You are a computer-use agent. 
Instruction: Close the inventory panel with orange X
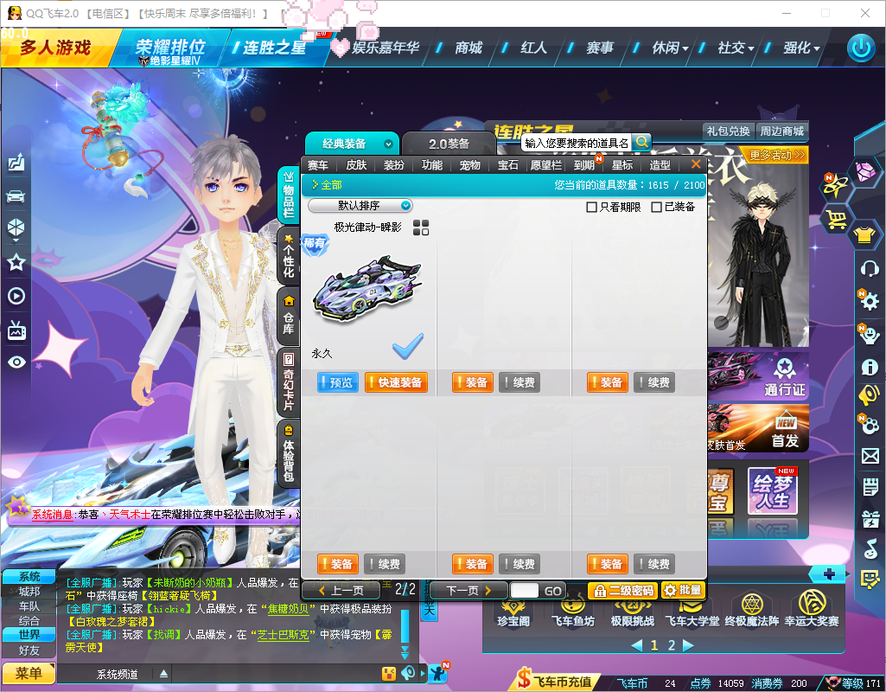[x=696, y=164]
